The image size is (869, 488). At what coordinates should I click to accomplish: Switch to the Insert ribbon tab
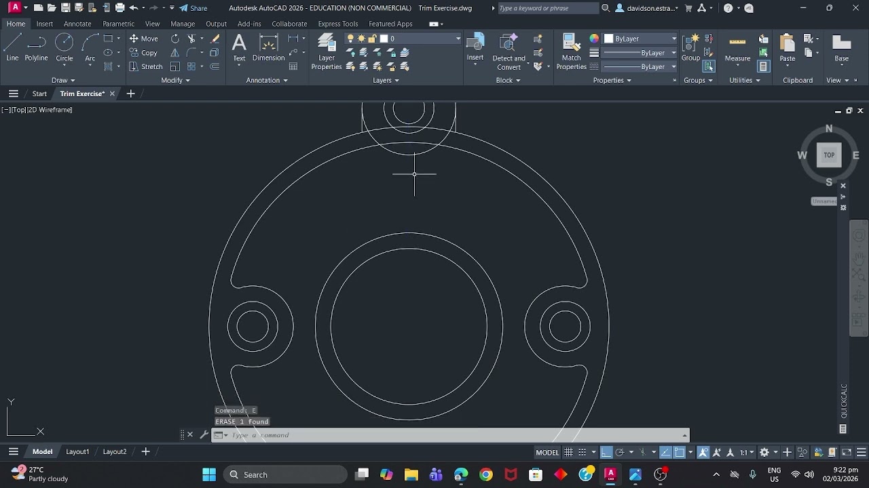pyautogui.click(x=45, y=24)
